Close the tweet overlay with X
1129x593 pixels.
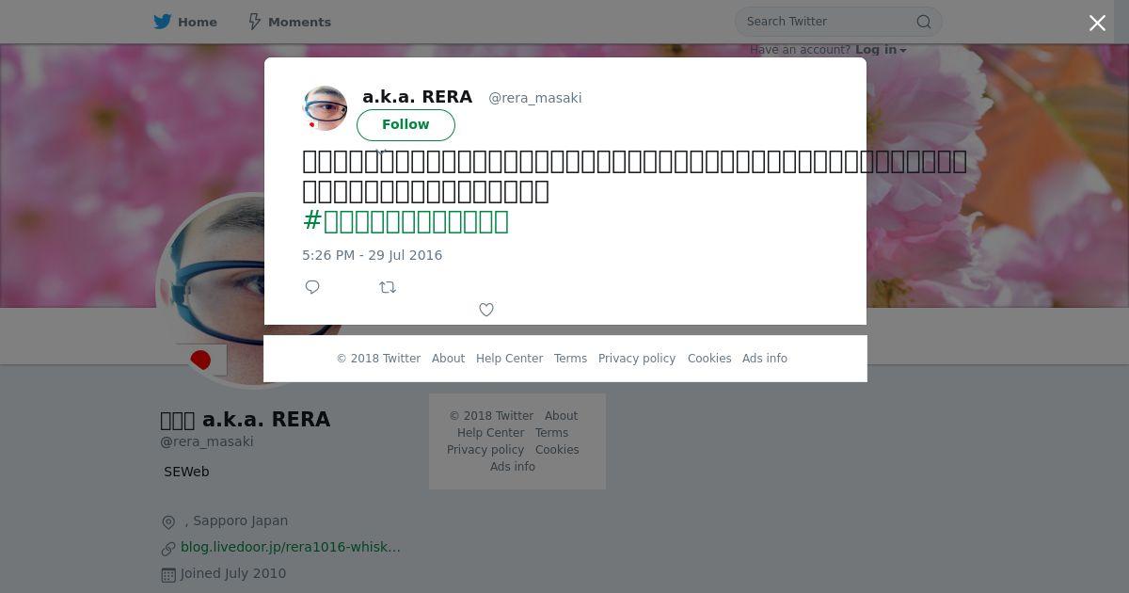tap(1097, 24)
